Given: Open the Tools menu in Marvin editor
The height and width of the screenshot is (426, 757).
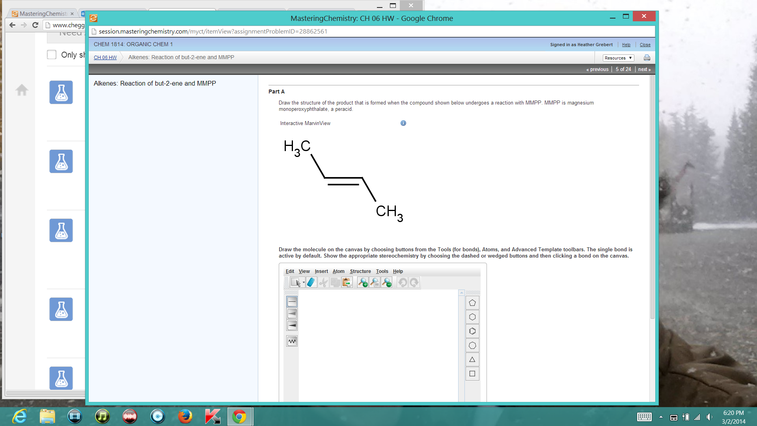Looking at the screenshot, I should (x=382, y=271).
